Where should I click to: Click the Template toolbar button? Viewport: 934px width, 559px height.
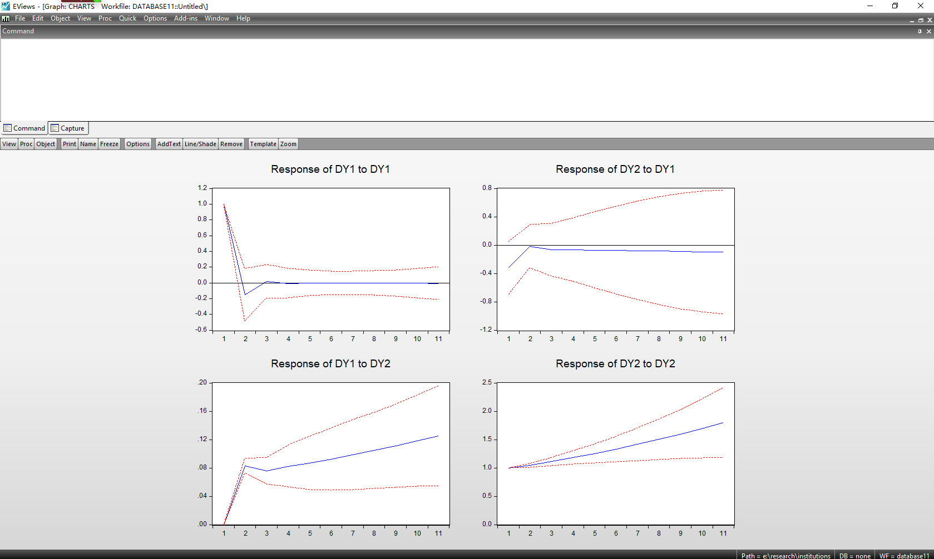point(263,144)
